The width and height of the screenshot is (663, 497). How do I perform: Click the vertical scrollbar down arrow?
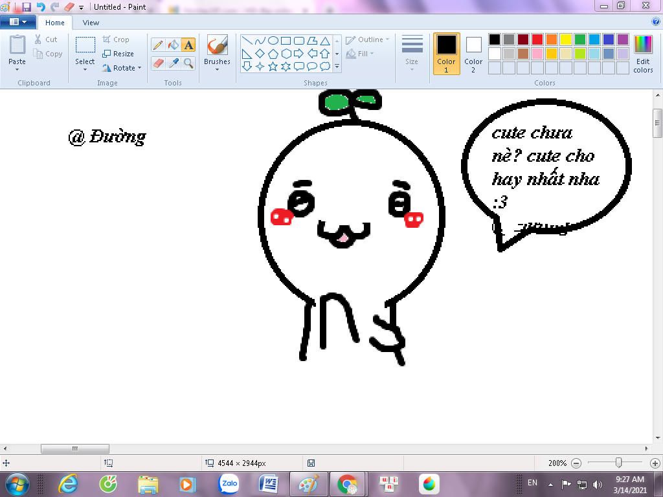tap(658, 438)
